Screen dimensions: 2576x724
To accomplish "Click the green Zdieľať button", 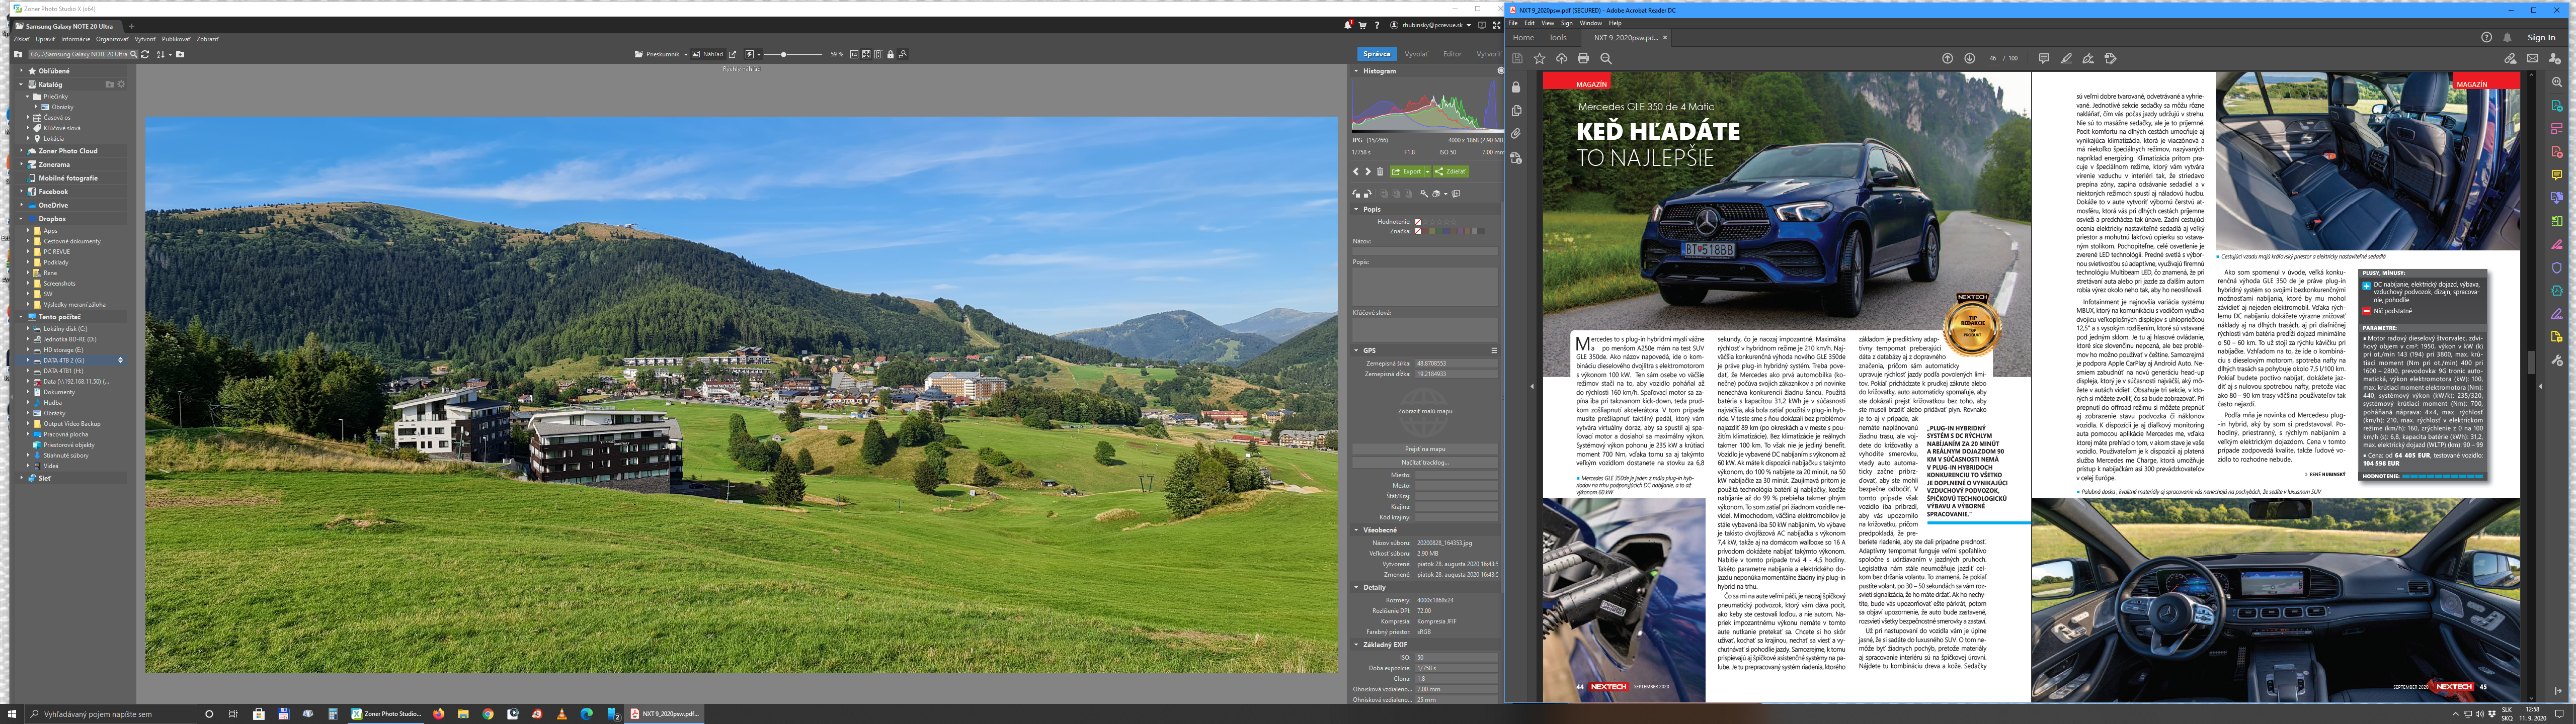I will tap(1451, 172).
